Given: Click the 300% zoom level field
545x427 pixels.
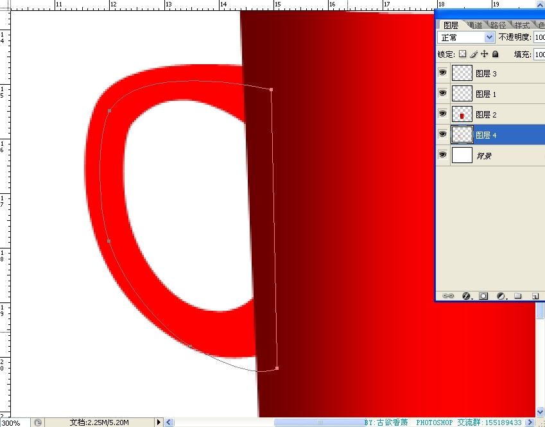Looking at the screenshot, I should click(13, 423).
